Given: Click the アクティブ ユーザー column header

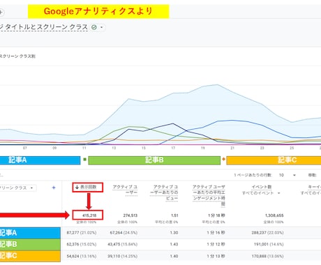Looking at the screenshot, I should (125, 190).
